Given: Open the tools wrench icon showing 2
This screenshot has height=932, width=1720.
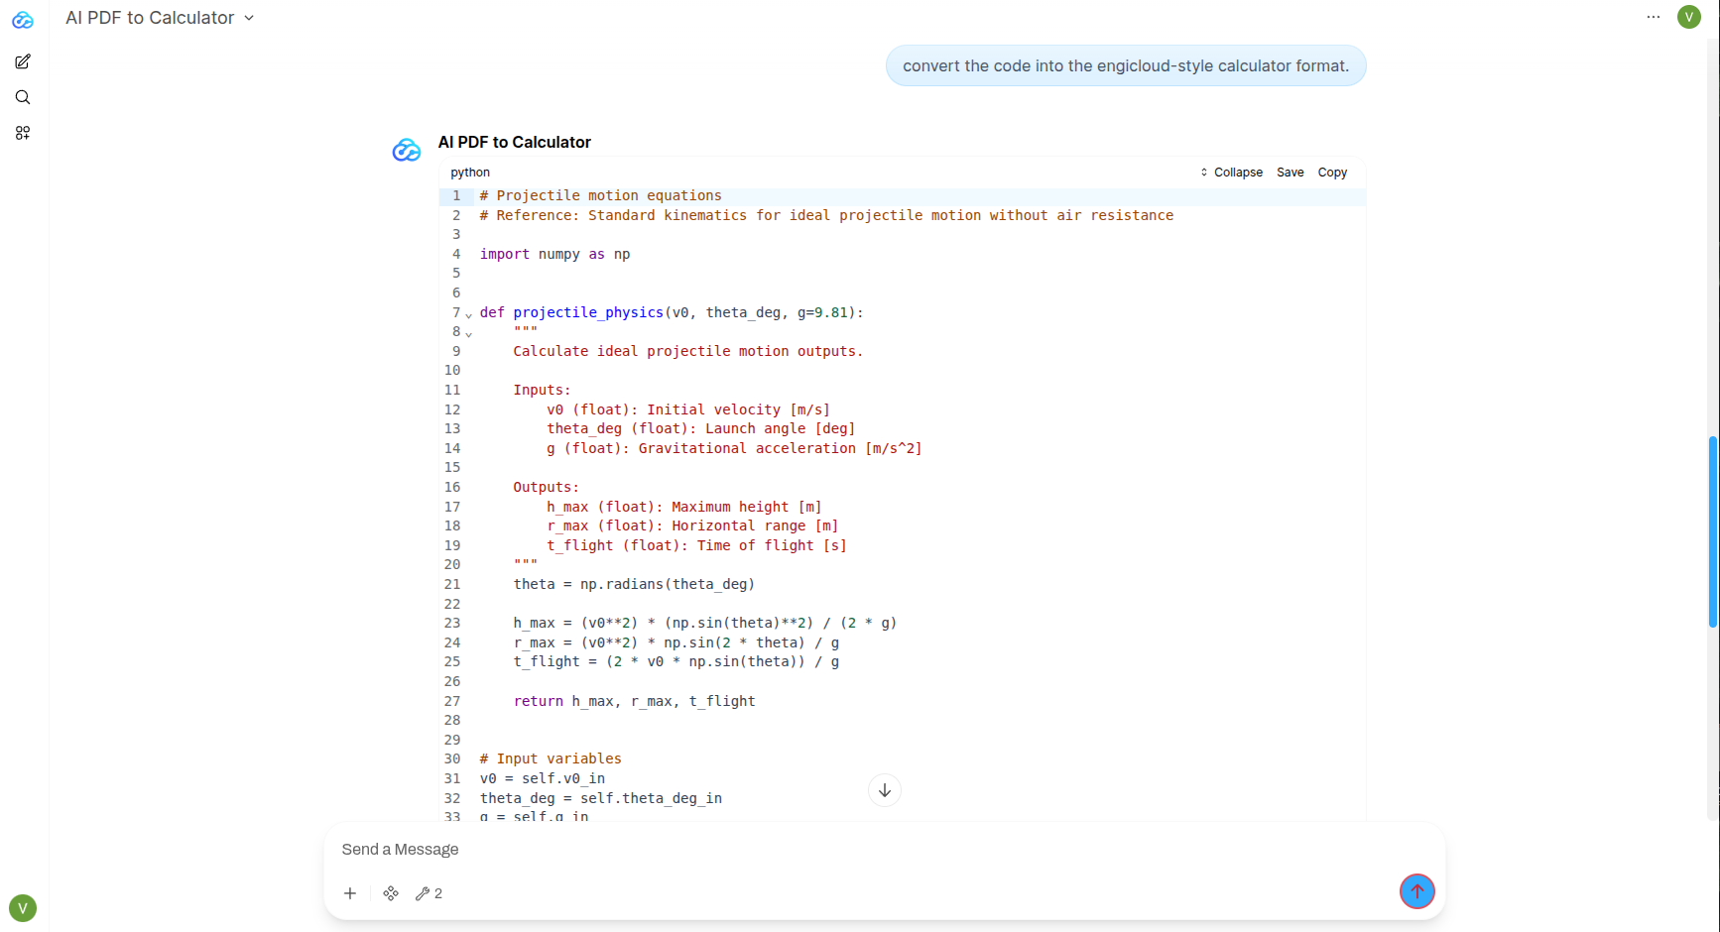Looking at the screenshot, I should tap(429, 893).
